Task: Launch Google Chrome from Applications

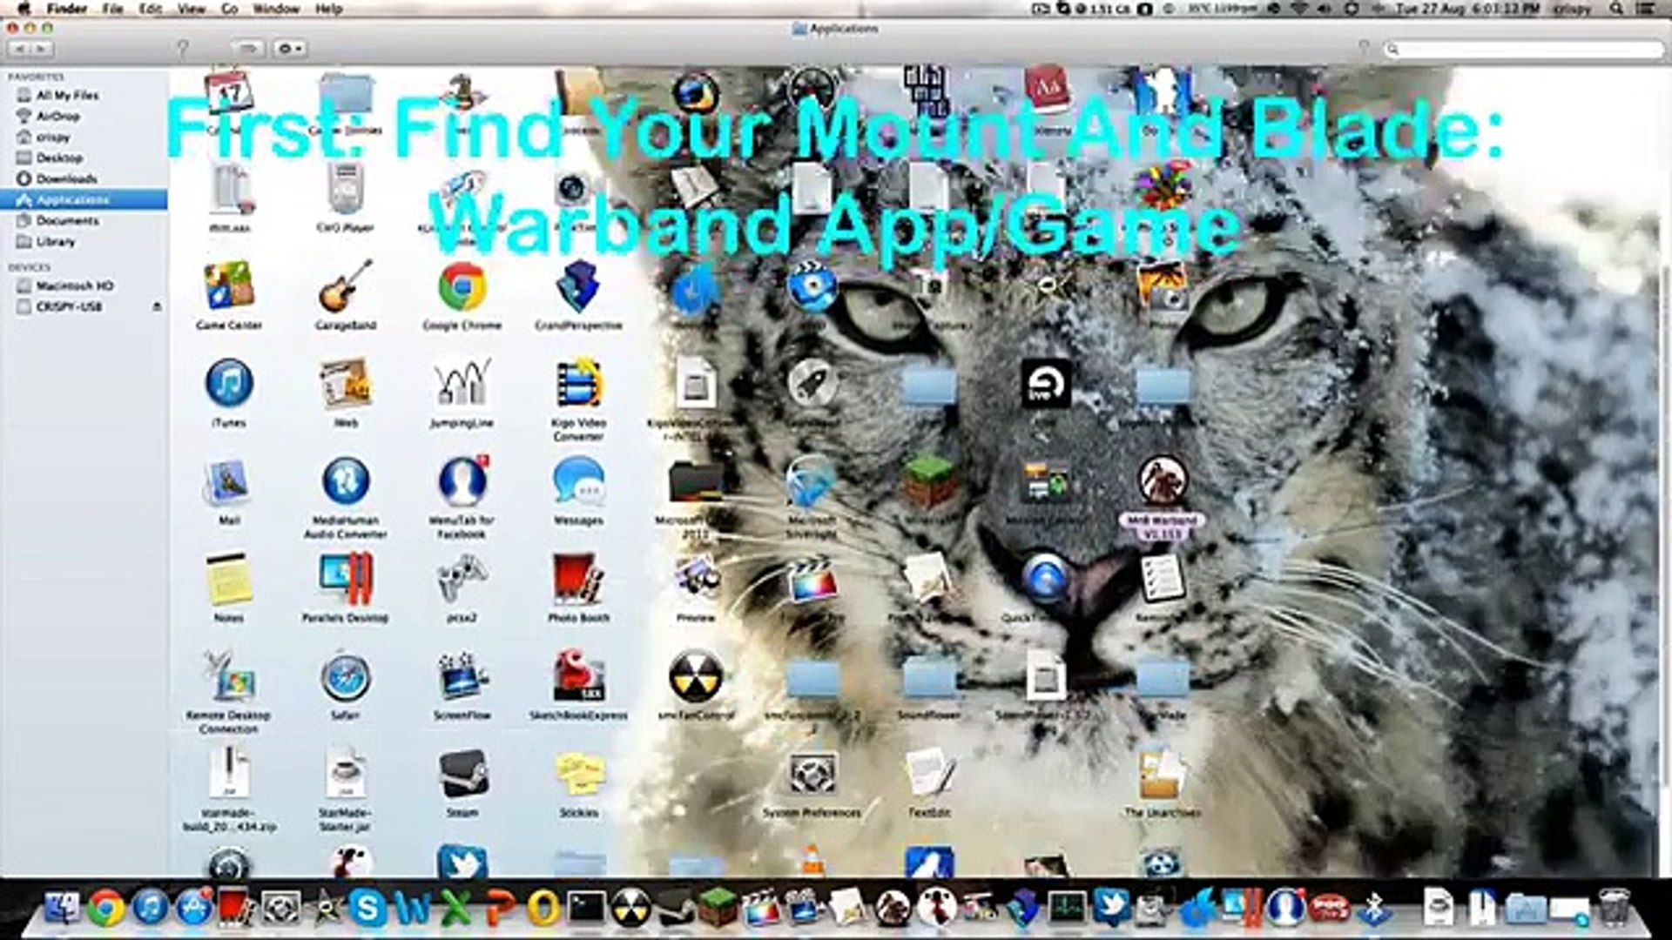Action: click(x=462, y=286)
